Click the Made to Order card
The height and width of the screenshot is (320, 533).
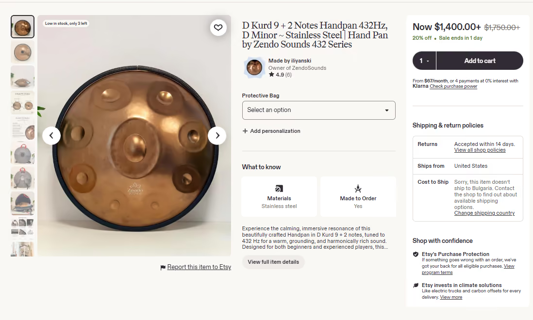358,196
